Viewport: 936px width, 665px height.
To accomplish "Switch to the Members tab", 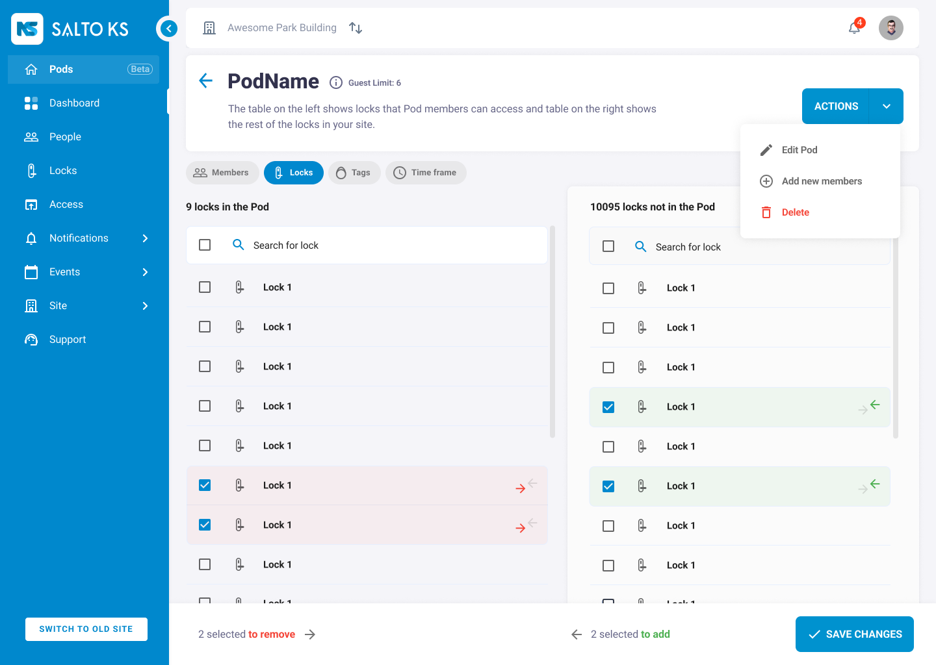I will (222, 173).
